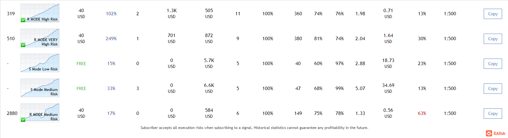This screenshot has width=508, height=138.
Task: Open the 249% growth link
Action: coord(111,39)
